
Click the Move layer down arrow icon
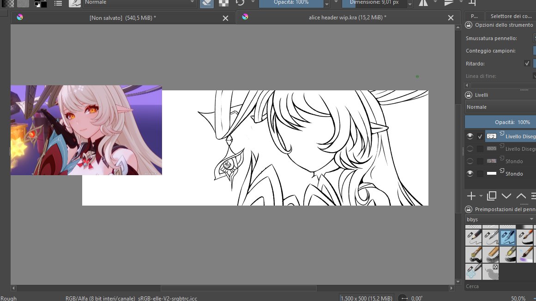[506, 196]
